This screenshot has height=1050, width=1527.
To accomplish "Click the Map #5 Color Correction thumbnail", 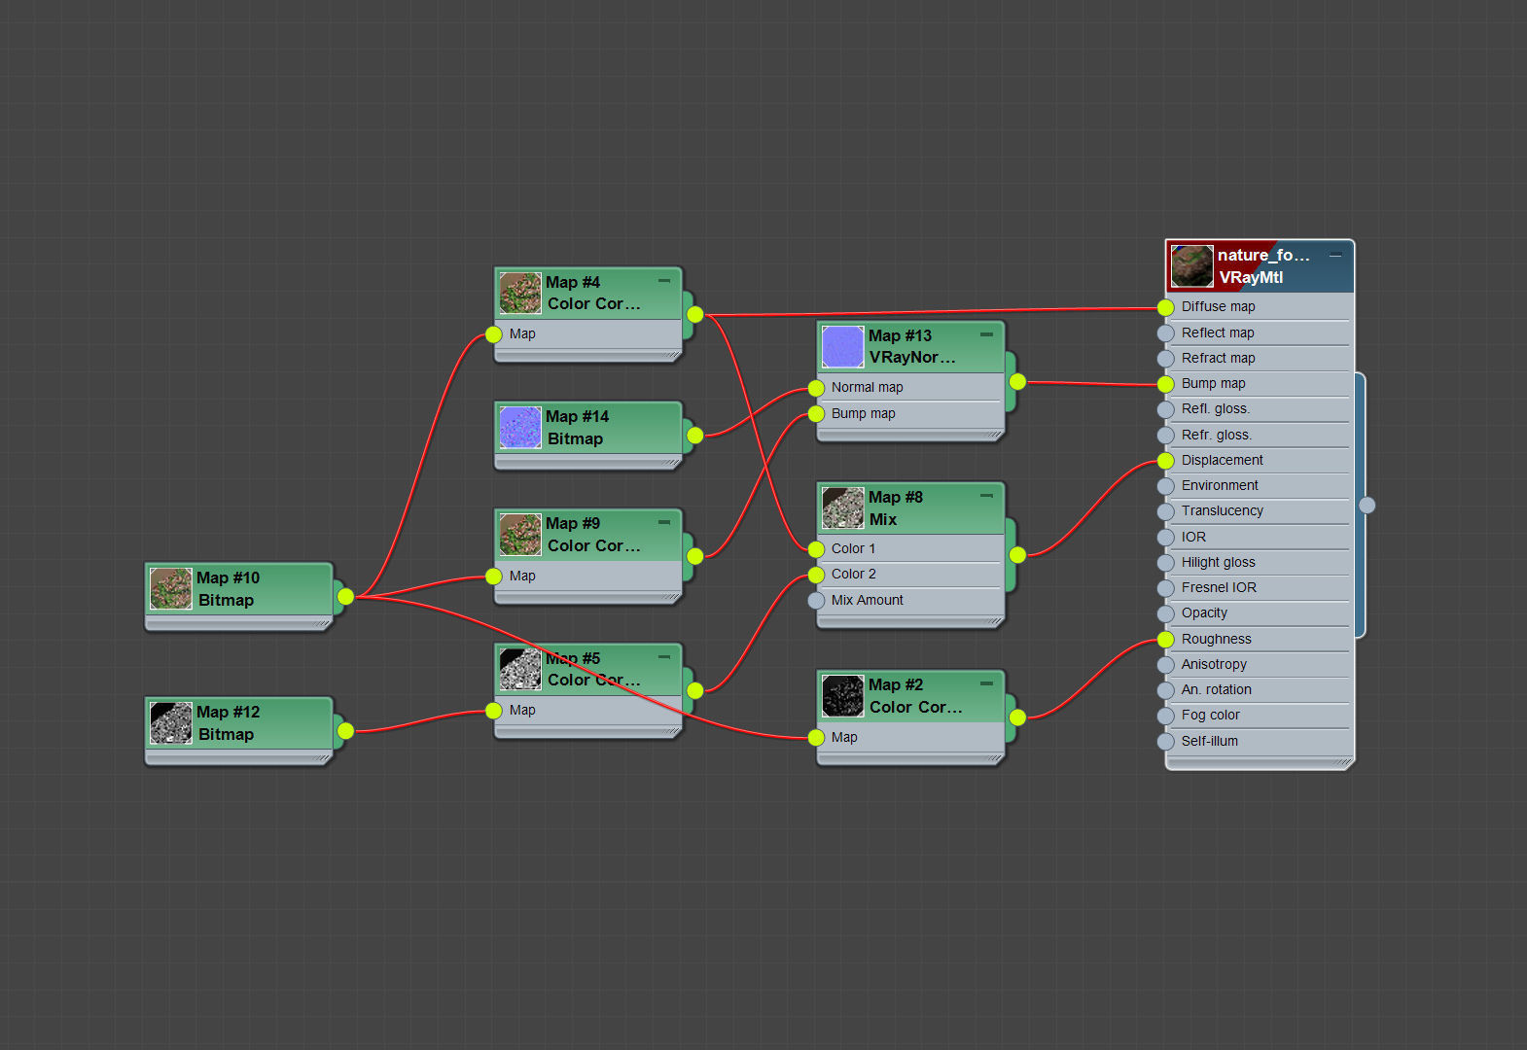I will pyautogui.click(x=520, y=669).
